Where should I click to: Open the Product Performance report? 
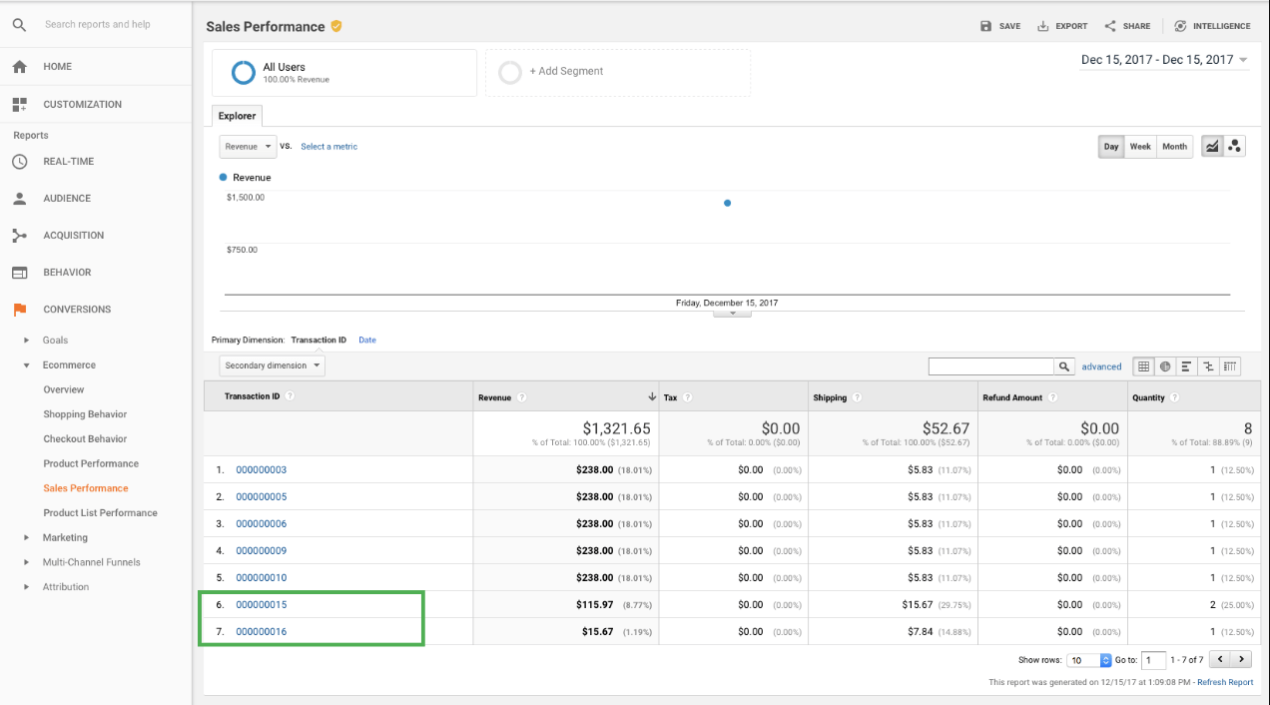91,464
